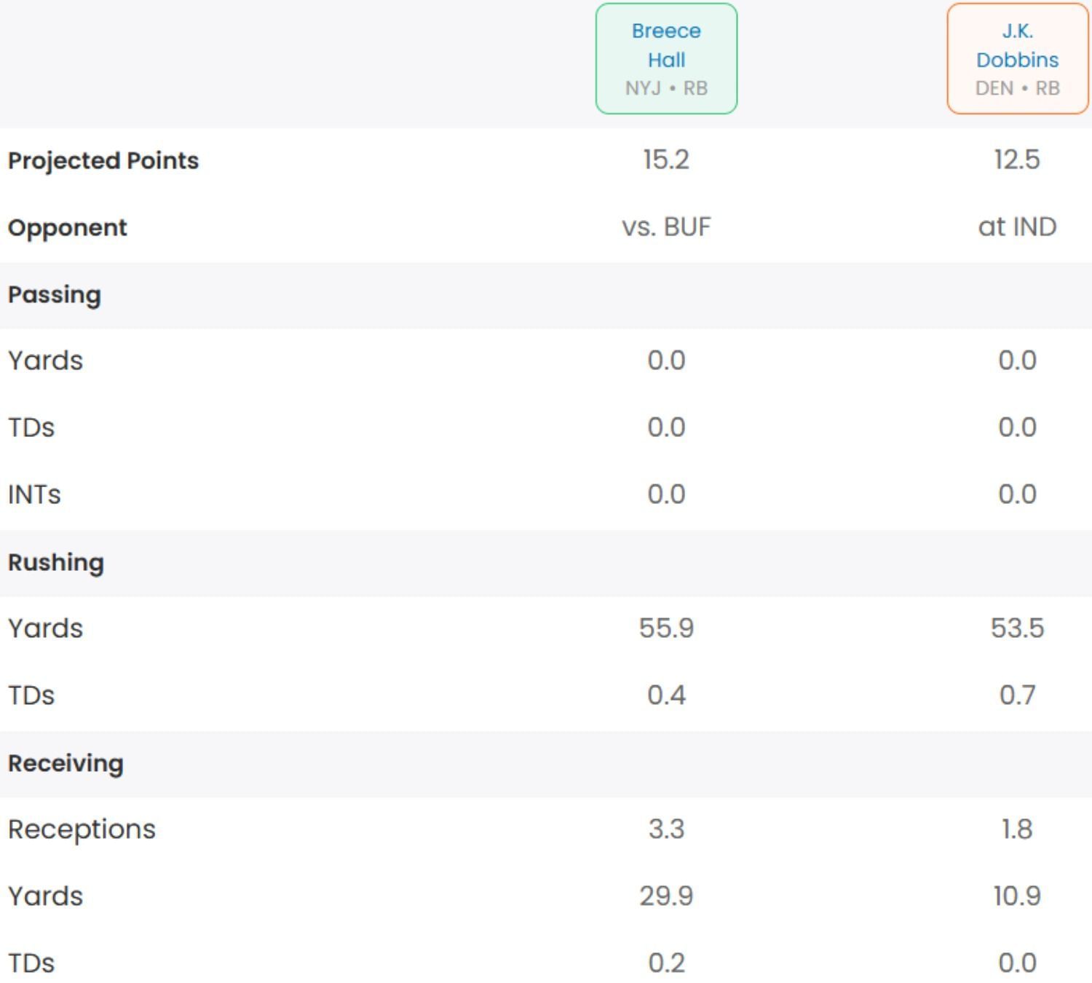Click Breece Hall's 29.9 receiving yards
Screen dimensions: 1092x983
tap(666, 896)
